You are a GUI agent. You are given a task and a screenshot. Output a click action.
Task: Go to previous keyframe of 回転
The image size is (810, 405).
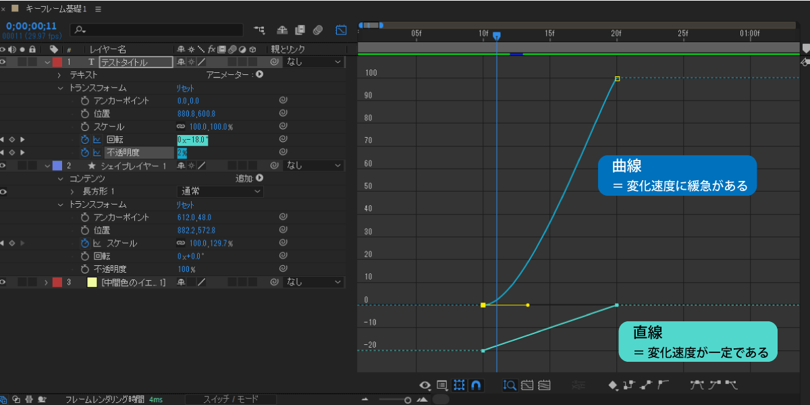point(3,140)
